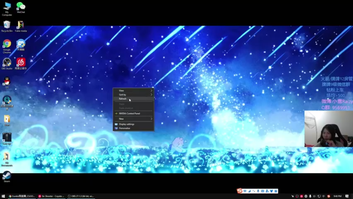Open toolbox grid icon in Sogou bar
The height and width of the screenshot is (199, 353).
tap(276, 191)
